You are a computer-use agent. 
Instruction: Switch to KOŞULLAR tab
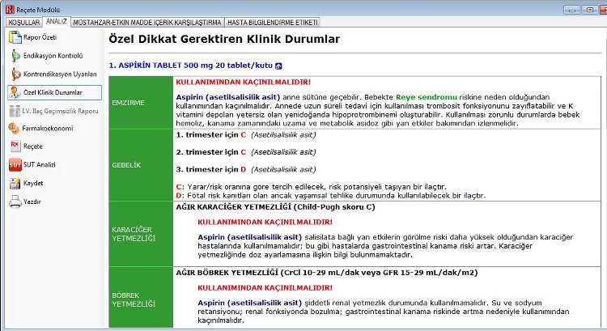[24, 23]
